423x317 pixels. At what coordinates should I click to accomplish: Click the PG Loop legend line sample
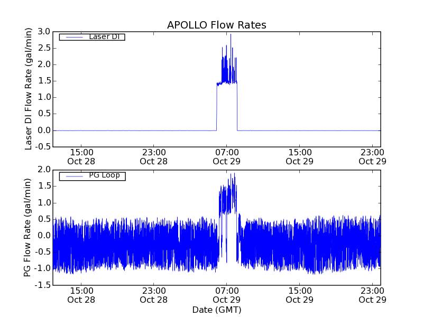74,176
